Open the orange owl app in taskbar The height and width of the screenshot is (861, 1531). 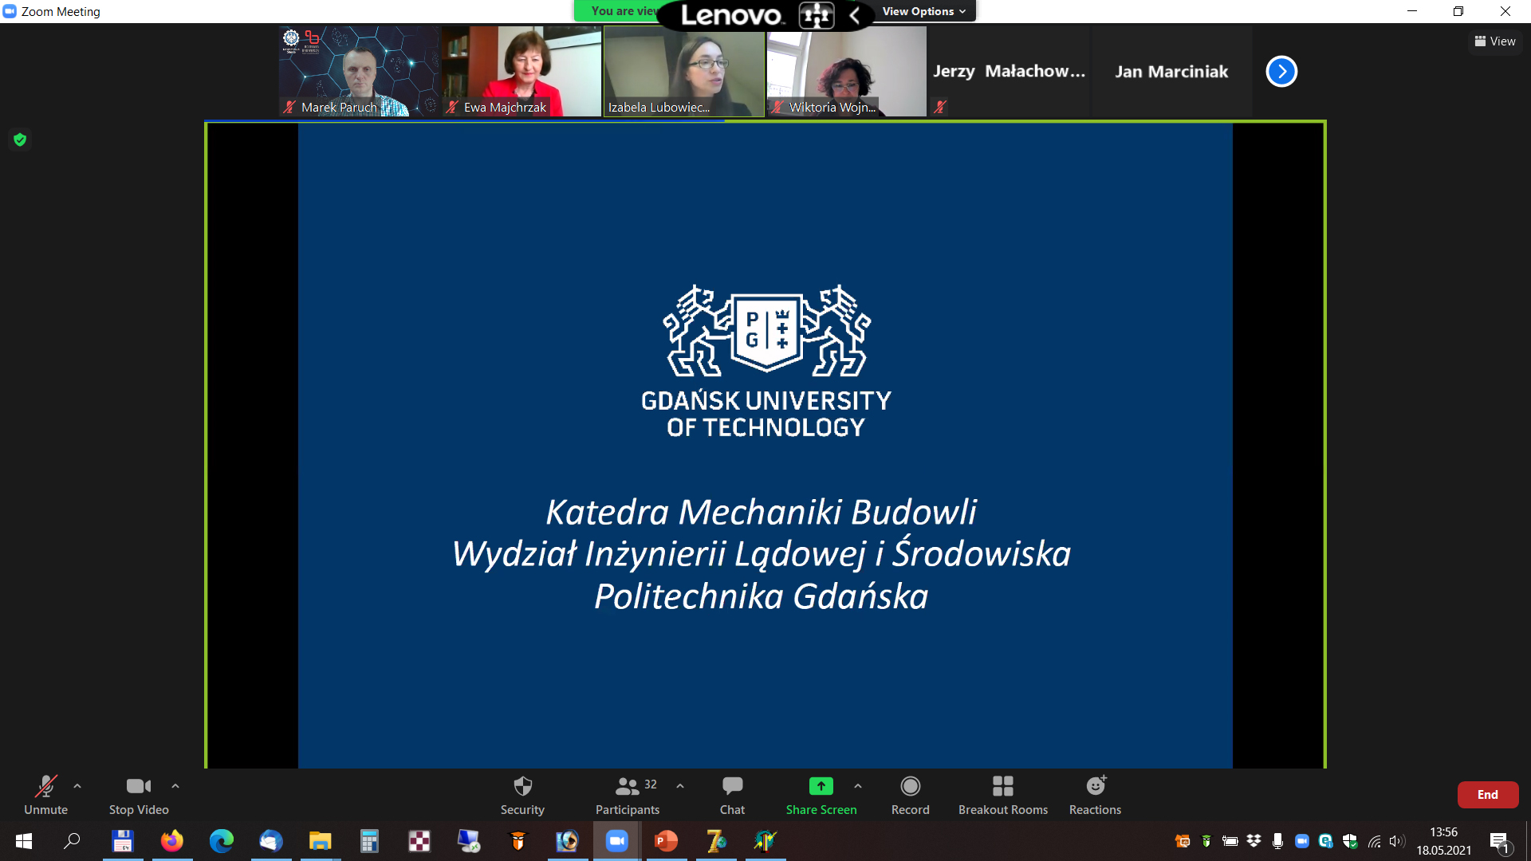point(518,841)
